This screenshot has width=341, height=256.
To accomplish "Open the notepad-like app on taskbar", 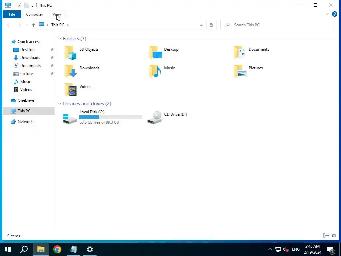I will click(x=74, y=249).
